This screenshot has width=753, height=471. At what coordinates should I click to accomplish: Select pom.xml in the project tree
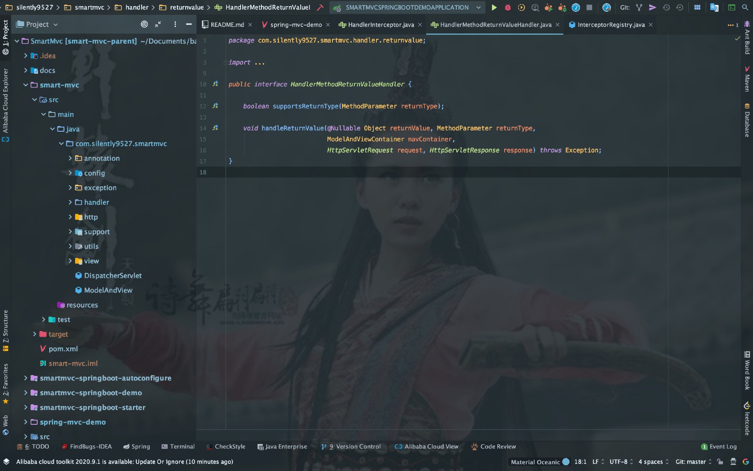coord(59,349)
